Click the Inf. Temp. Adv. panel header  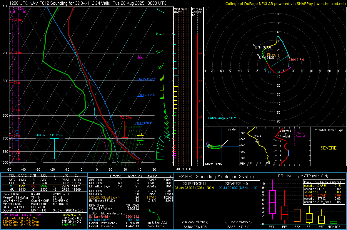197,12
